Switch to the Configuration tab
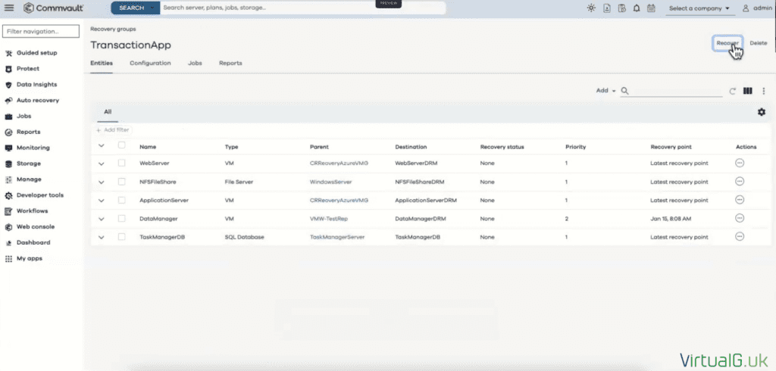The height and width of the screenshot is (371, 776). pyautogui.click(x=150, y=63)
